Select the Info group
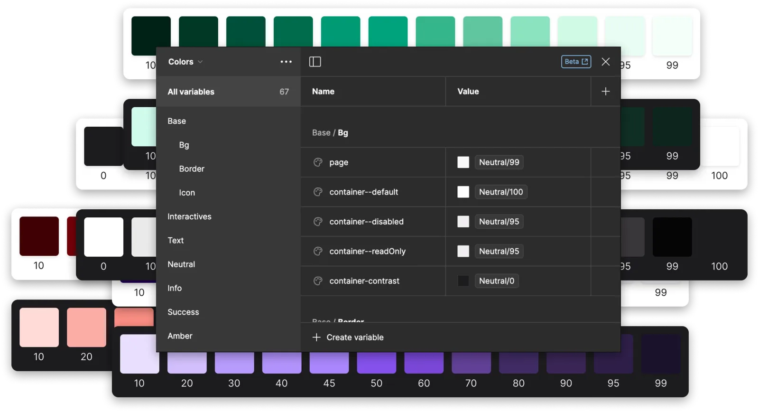The height and width of the screenshot is (412, 759). point(175,288)
